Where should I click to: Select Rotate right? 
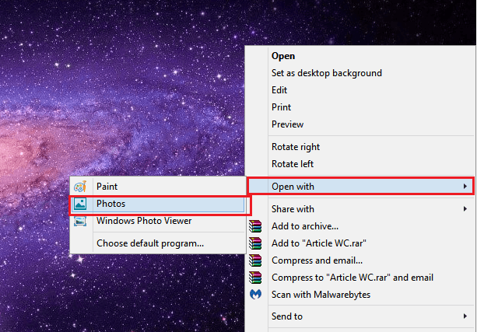point(360,147)
